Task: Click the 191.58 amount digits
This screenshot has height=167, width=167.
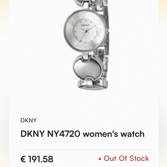Action: coord(41,159)
